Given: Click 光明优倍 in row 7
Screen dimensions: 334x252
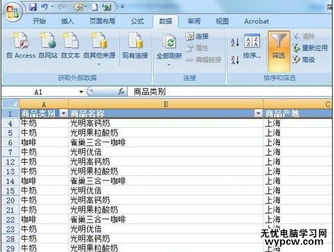Looking at the screenshot, I should [x=166, y=152].
